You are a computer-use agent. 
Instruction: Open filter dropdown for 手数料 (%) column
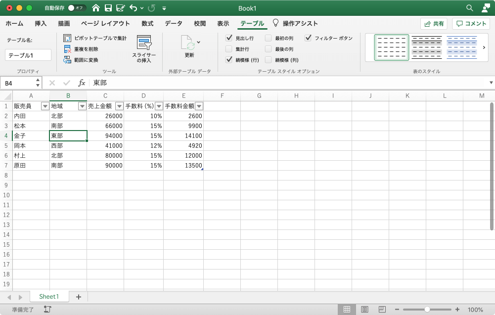coord(159,106)
